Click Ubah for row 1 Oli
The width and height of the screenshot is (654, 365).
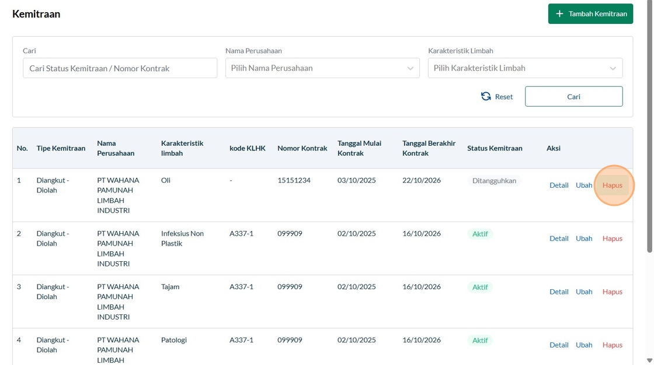(584, 185)
